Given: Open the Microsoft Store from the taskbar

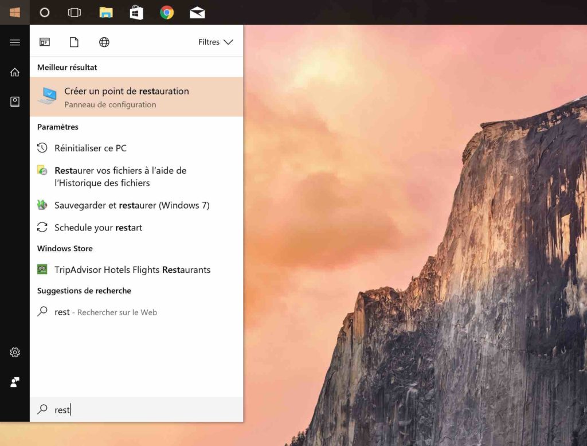Looking at the screenshot, I should pyautogui.click(x=136, y=11).
